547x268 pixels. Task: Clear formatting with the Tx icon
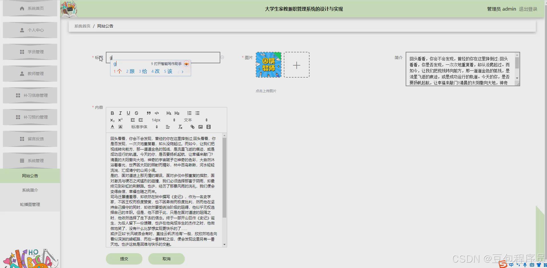point(180,127)
